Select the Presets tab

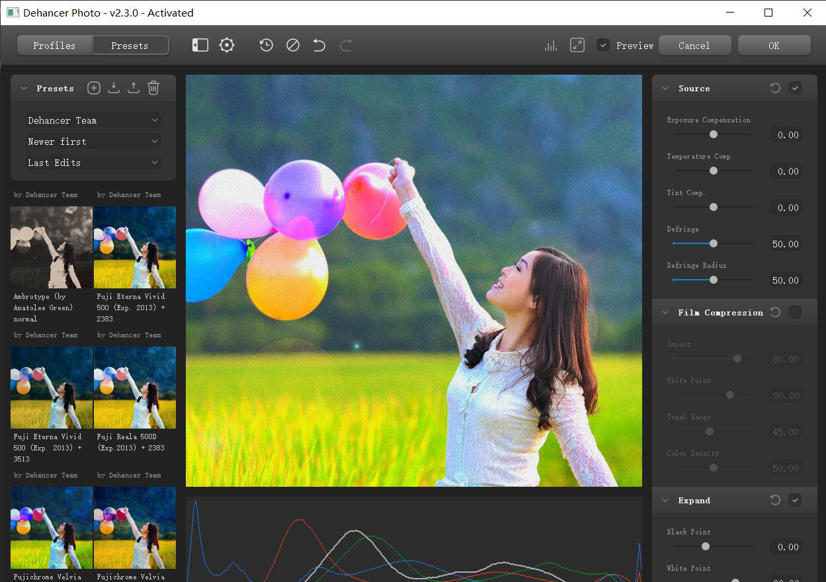[x=130, y=45]
